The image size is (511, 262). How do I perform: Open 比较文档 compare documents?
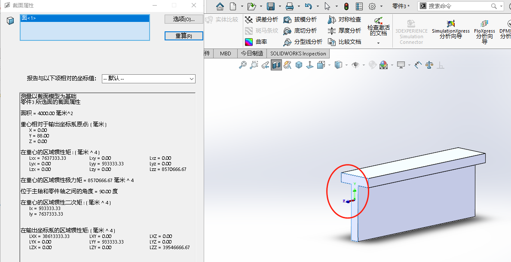344,42
